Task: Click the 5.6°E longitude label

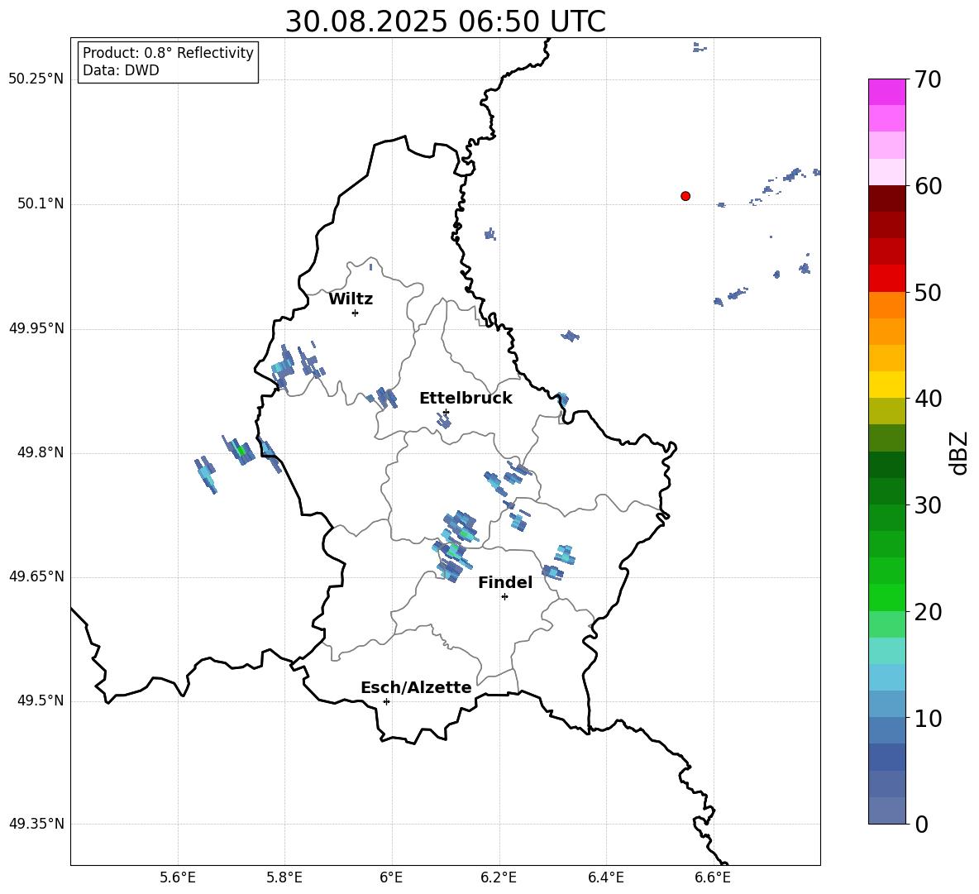Action: 178,878
